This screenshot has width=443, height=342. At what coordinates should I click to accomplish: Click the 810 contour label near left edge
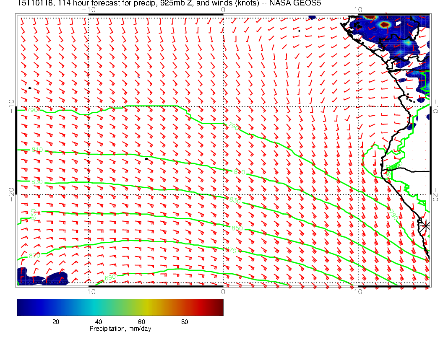tap(37, 150)
